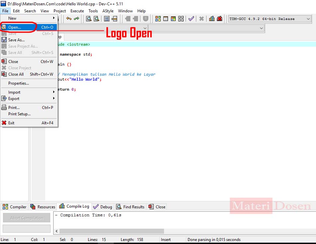Click the Goto function toolbar icon
The height and width of the screenshot is (244, 316).
107,19
